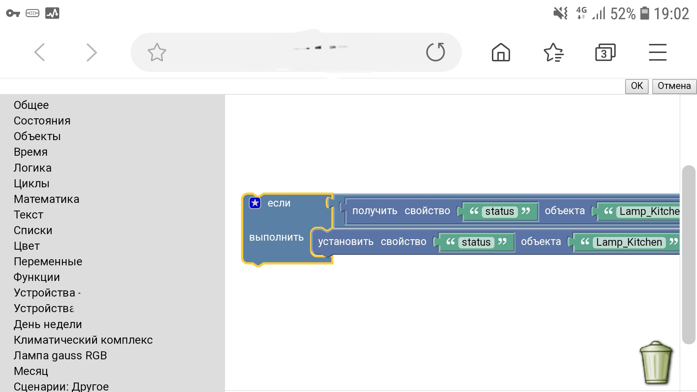Tap the browser forward arrow
Screen dimensions: 697x392
(x=91, y=52)
